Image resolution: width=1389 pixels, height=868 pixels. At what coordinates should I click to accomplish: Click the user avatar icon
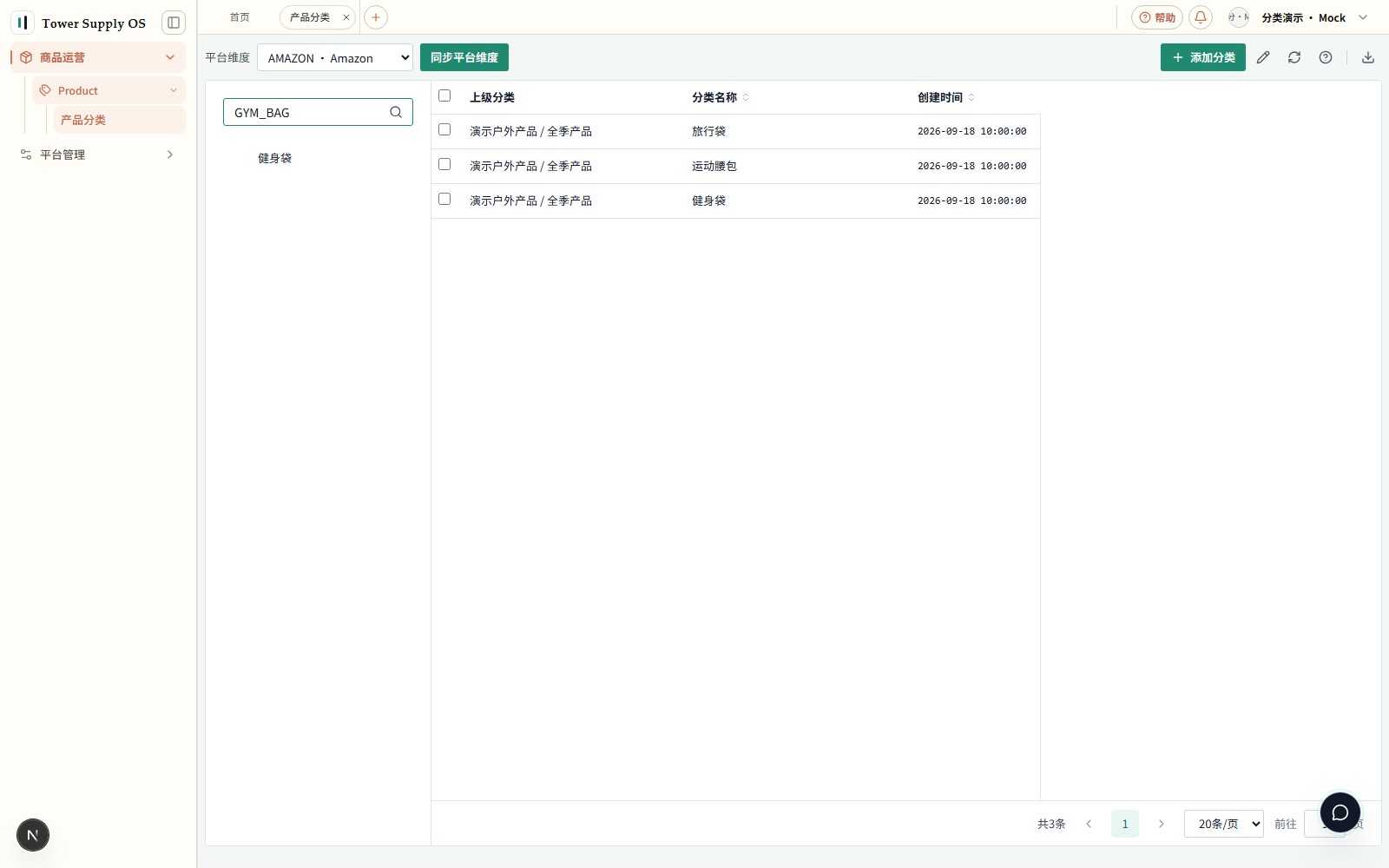click(x=1239, y=17)
